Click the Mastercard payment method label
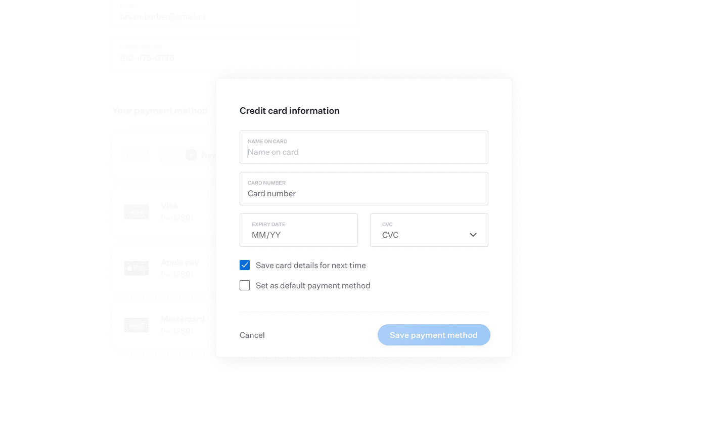The width and height of the screenshot is (728, 435). click(183, 319)
